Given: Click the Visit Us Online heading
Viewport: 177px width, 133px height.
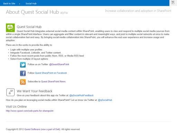Looking at the screenshot, I should point(16,107).
